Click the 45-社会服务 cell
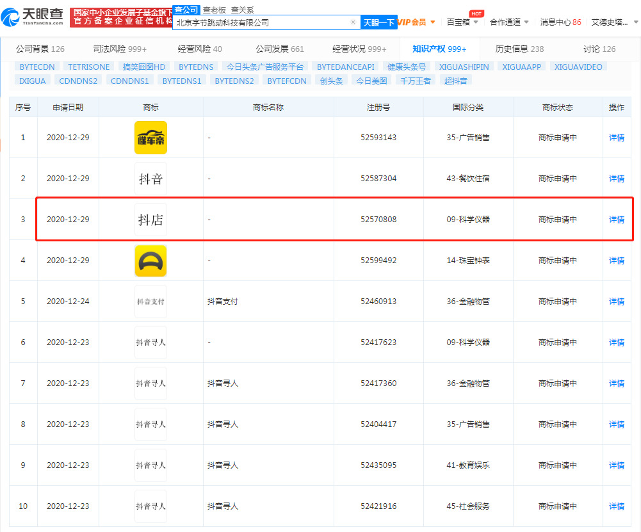Viewport: 641px width, 532px height. [x=468, y=506]
